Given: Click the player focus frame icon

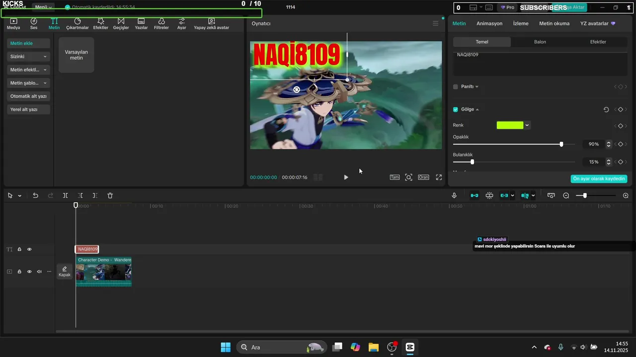Looking at the screenshot, I should pyautogui.click(x=408, y=177).
